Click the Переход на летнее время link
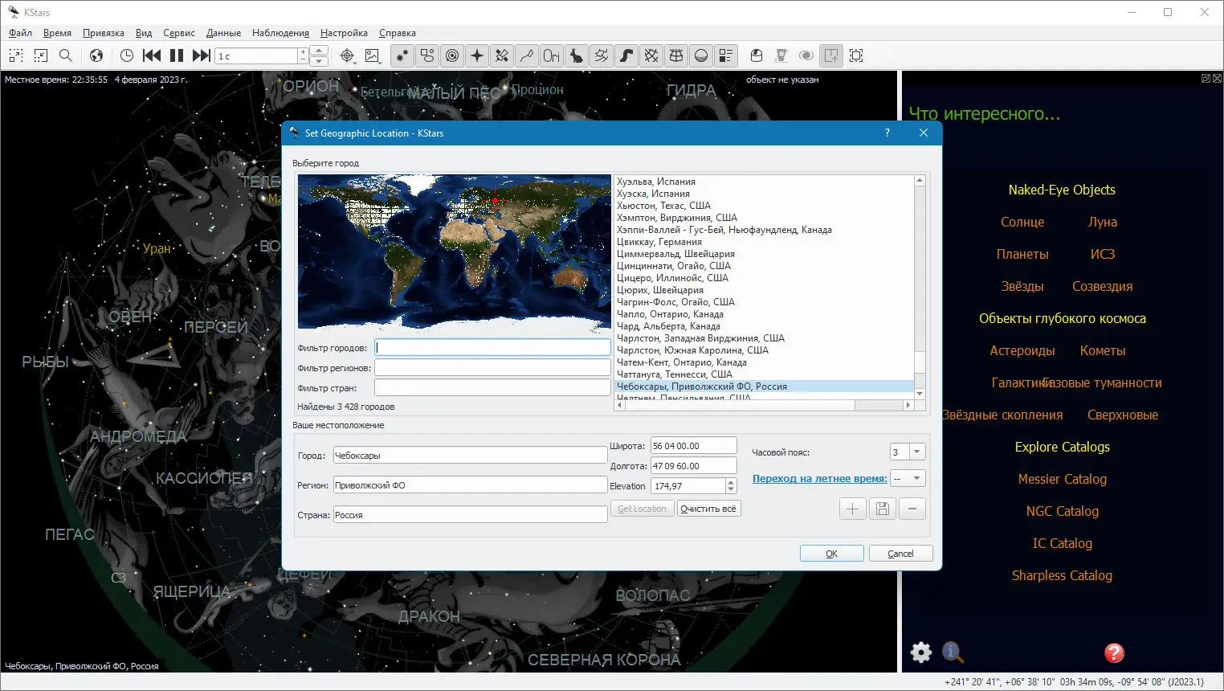 [819, 479]
